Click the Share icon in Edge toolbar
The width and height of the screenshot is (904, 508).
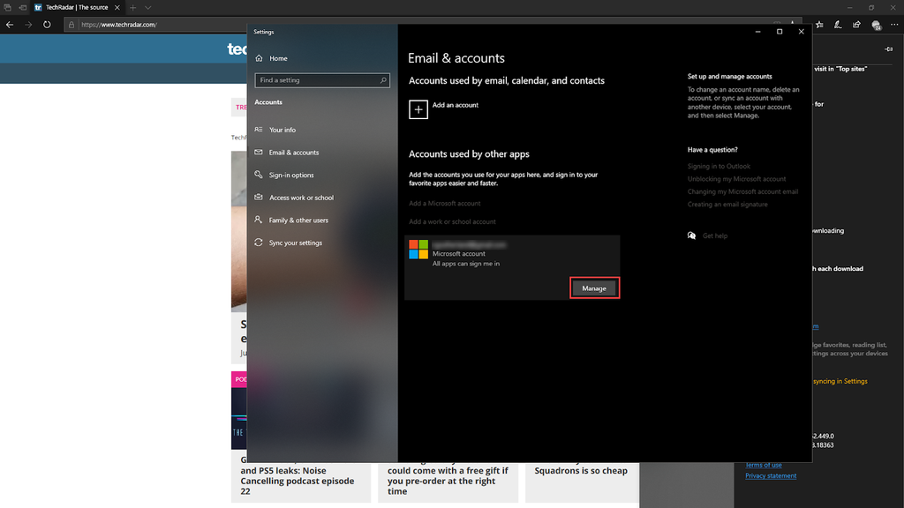pyautogui.click(x=857, y=24)
